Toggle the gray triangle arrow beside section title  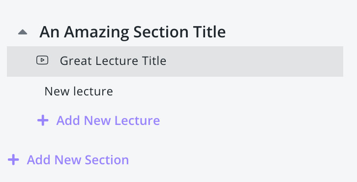23,32
